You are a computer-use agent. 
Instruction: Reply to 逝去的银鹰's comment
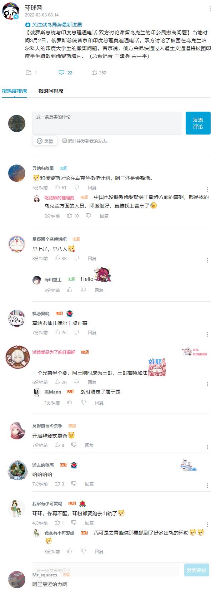89,484
